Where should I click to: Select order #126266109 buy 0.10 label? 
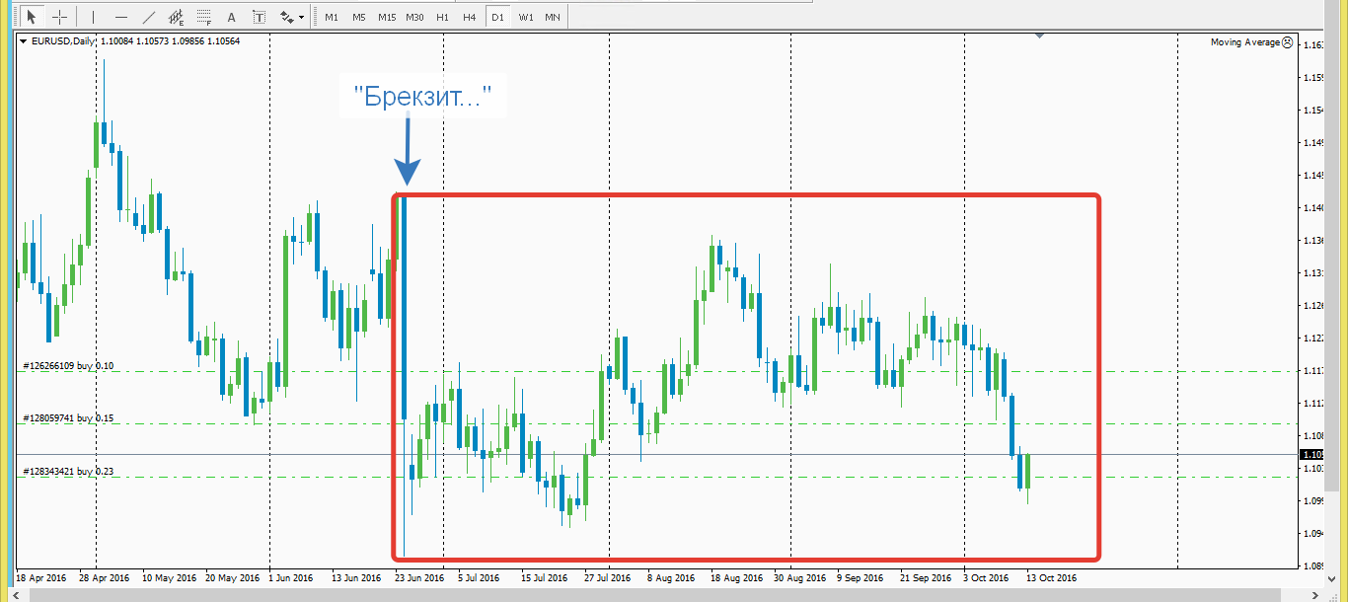68,365
